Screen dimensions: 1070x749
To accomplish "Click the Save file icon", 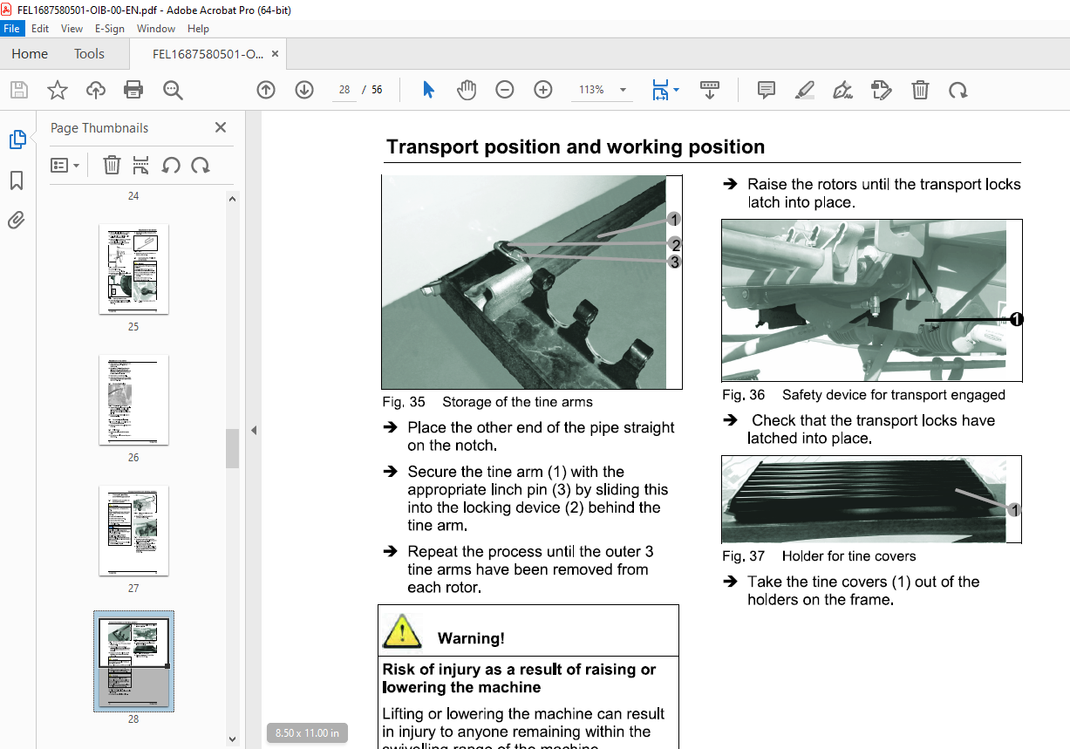I will click(19, 90).
